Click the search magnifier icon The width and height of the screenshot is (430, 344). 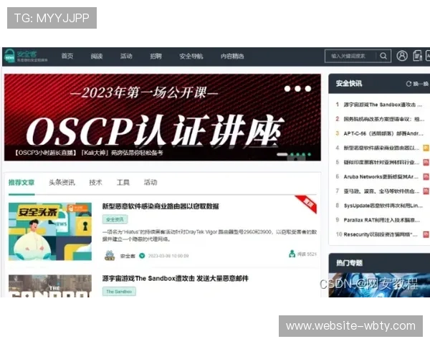tap(383, 56)
